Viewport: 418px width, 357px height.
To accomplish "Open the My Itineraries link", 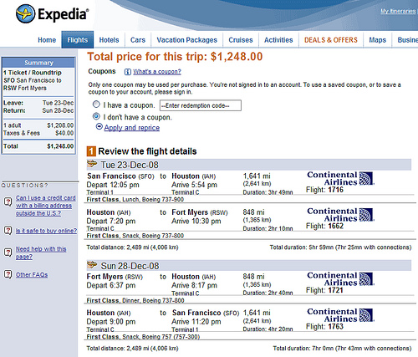I will [398, 11].
